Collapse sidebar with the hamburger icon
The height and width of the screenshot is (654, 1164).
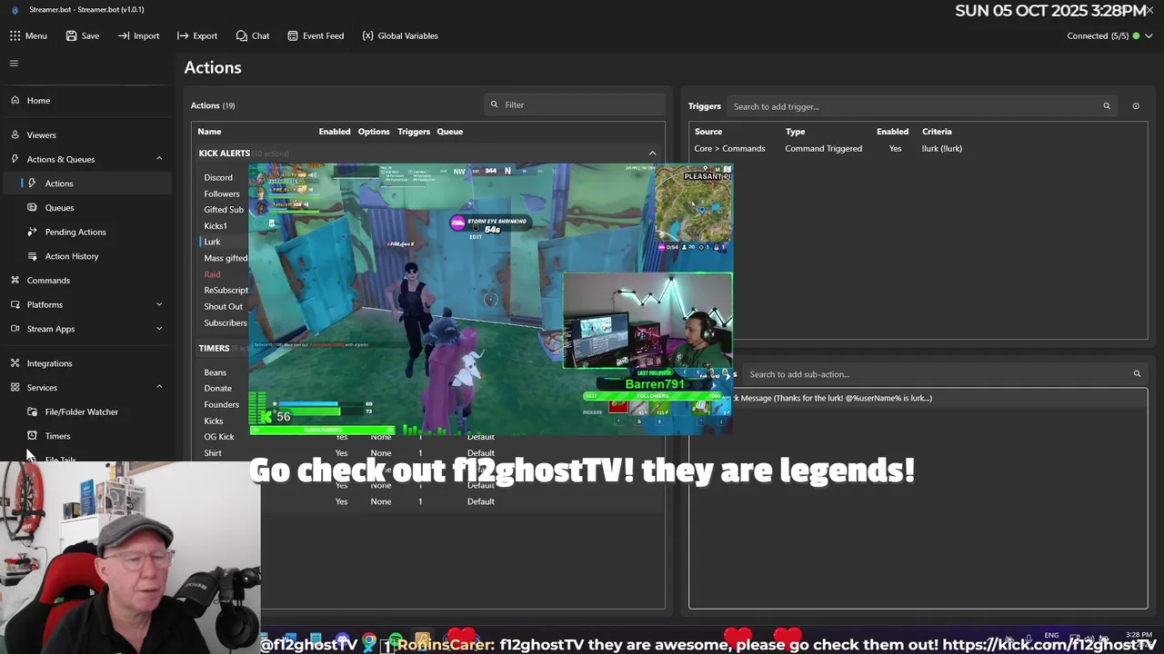click(x=14, y=64)
